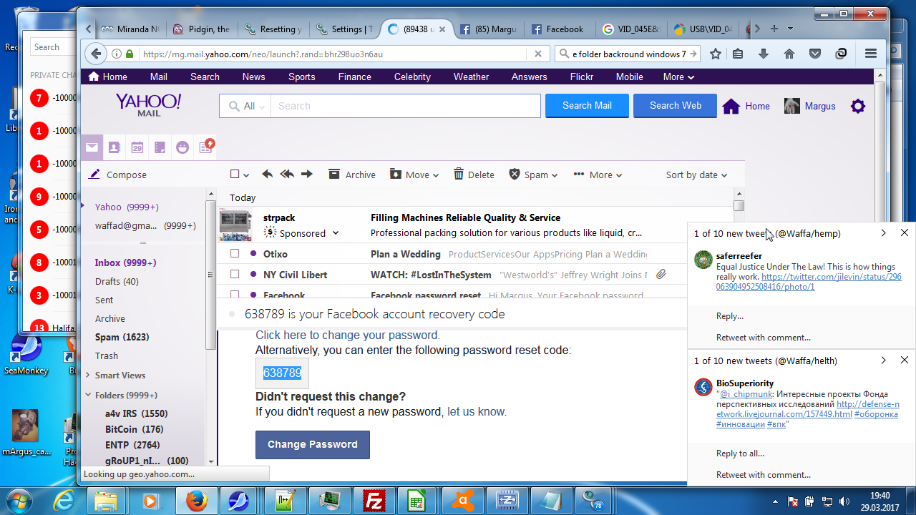The image size is (916, 515).
Task: Expand the More menu in Yahoo navigation bar
Action: 678,77
